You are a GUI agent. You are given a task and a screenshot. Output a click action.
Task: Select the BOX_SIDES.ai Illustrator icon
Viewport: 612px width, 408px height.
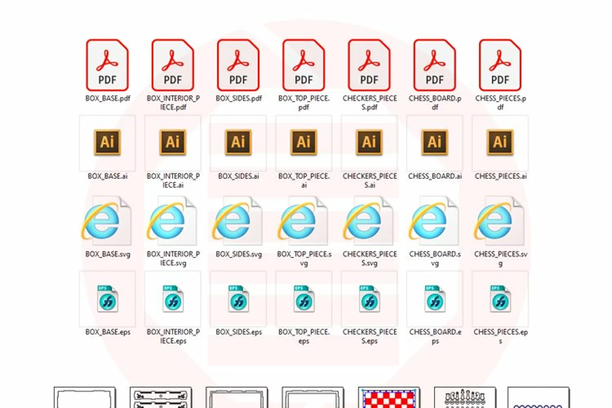tap(238, 142)
